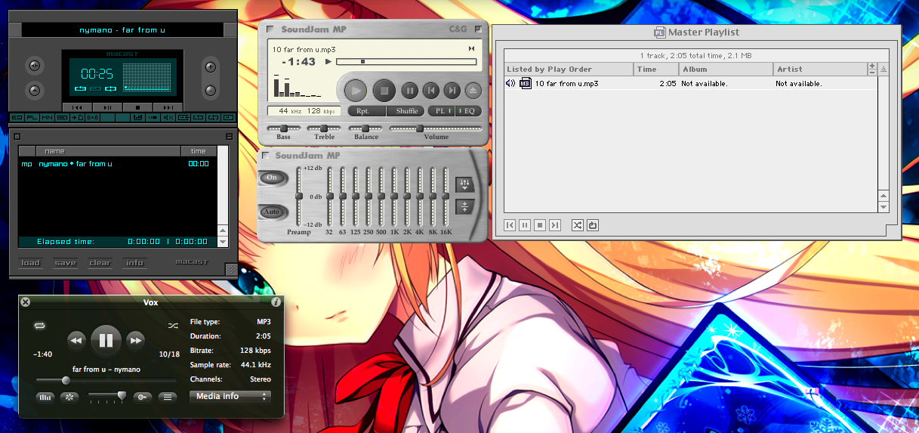Click the Macast visualizer bars icon

coord(137,117)
